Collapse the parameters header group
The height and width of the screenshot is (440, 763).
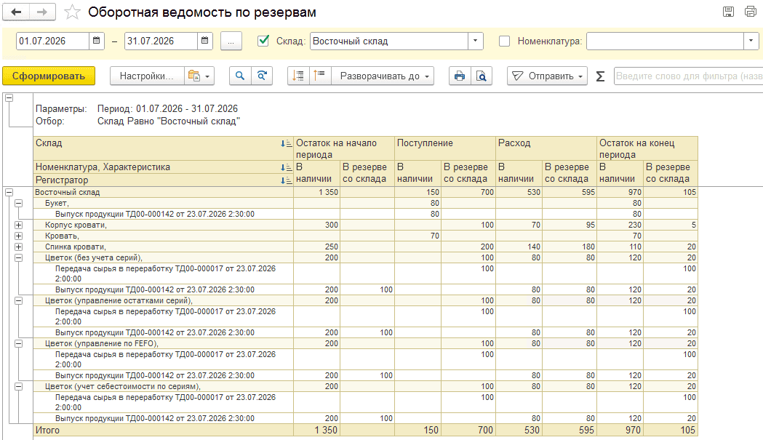click(9, 98)
